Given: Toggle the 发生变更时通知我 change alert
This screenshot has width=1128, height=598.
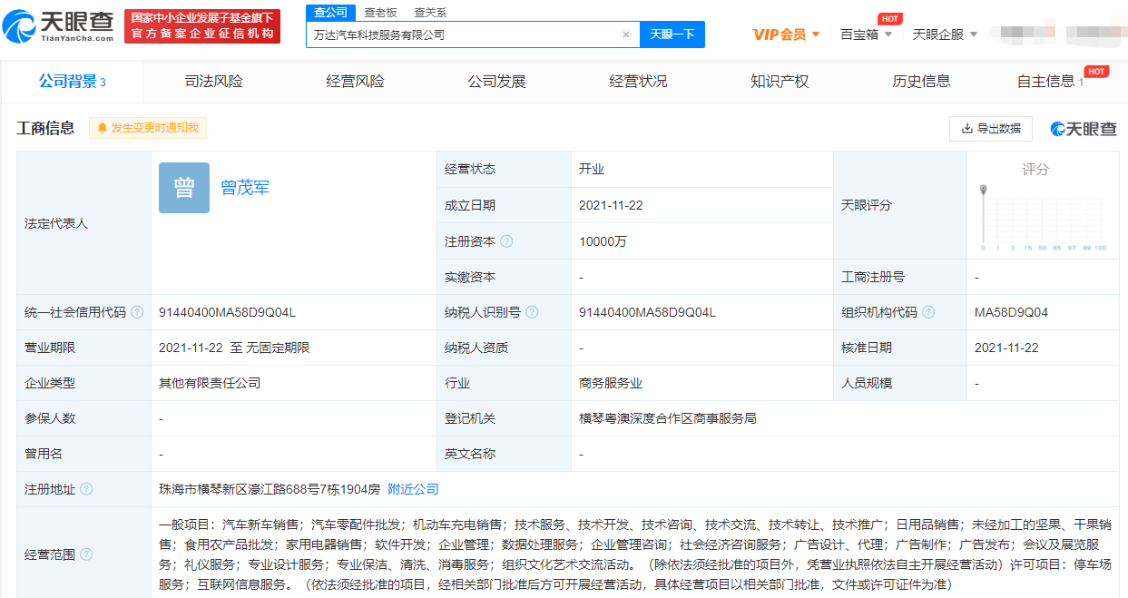Looking at the screenshot, I should [x=148, y=128].
